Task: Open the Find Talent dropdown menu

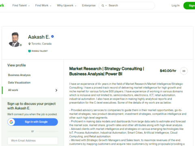Action: tap(21, 6)
